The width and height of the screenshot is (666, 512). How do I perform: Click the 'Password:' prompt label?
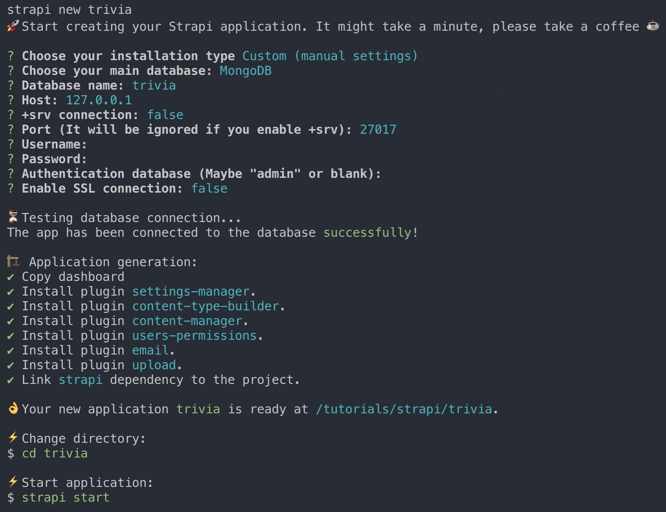tap(55, 159)
